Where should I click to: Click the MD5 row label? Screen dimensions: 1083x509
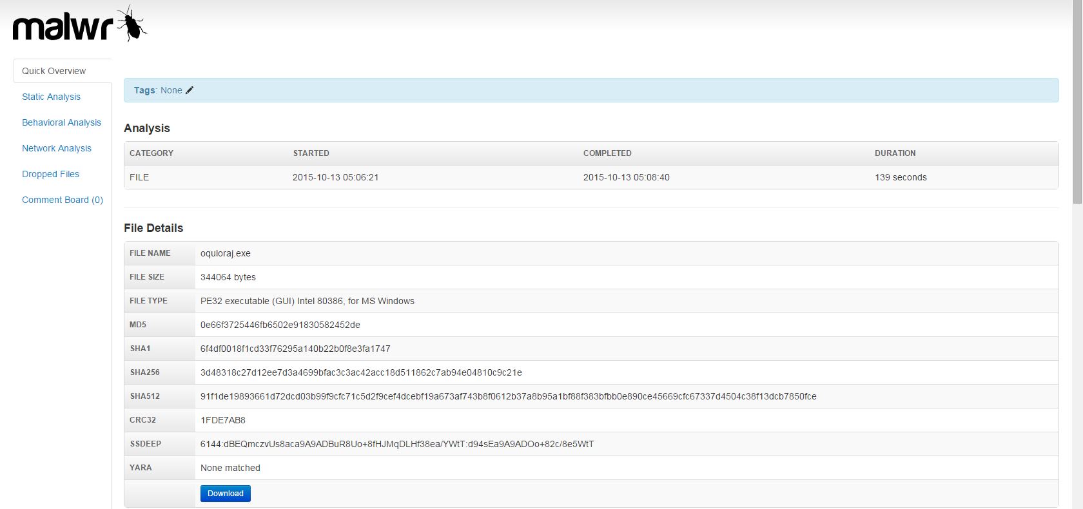pyautogui.click(x=138, y=325)
